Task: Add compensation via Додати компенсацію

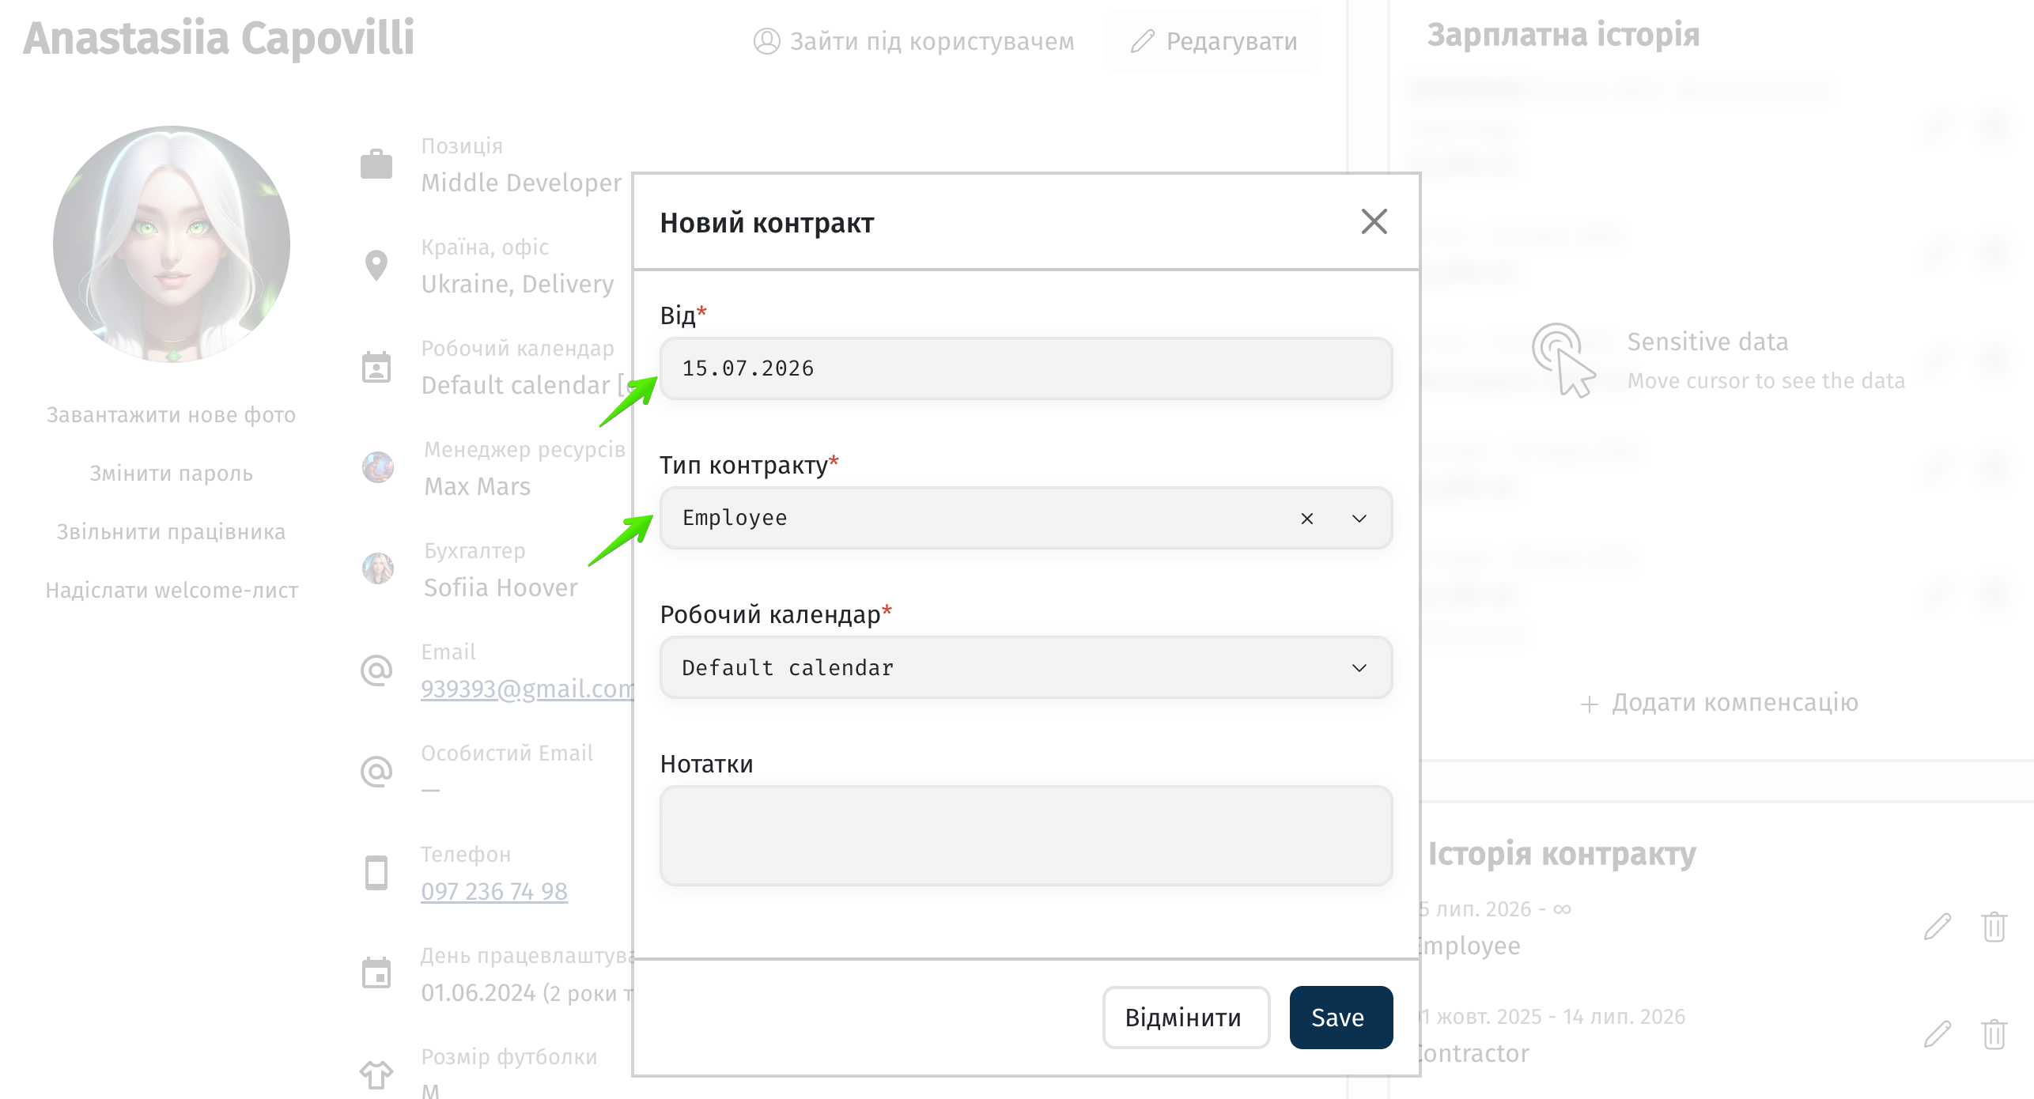Action: pyautogui.click(x=1719, y=703)
